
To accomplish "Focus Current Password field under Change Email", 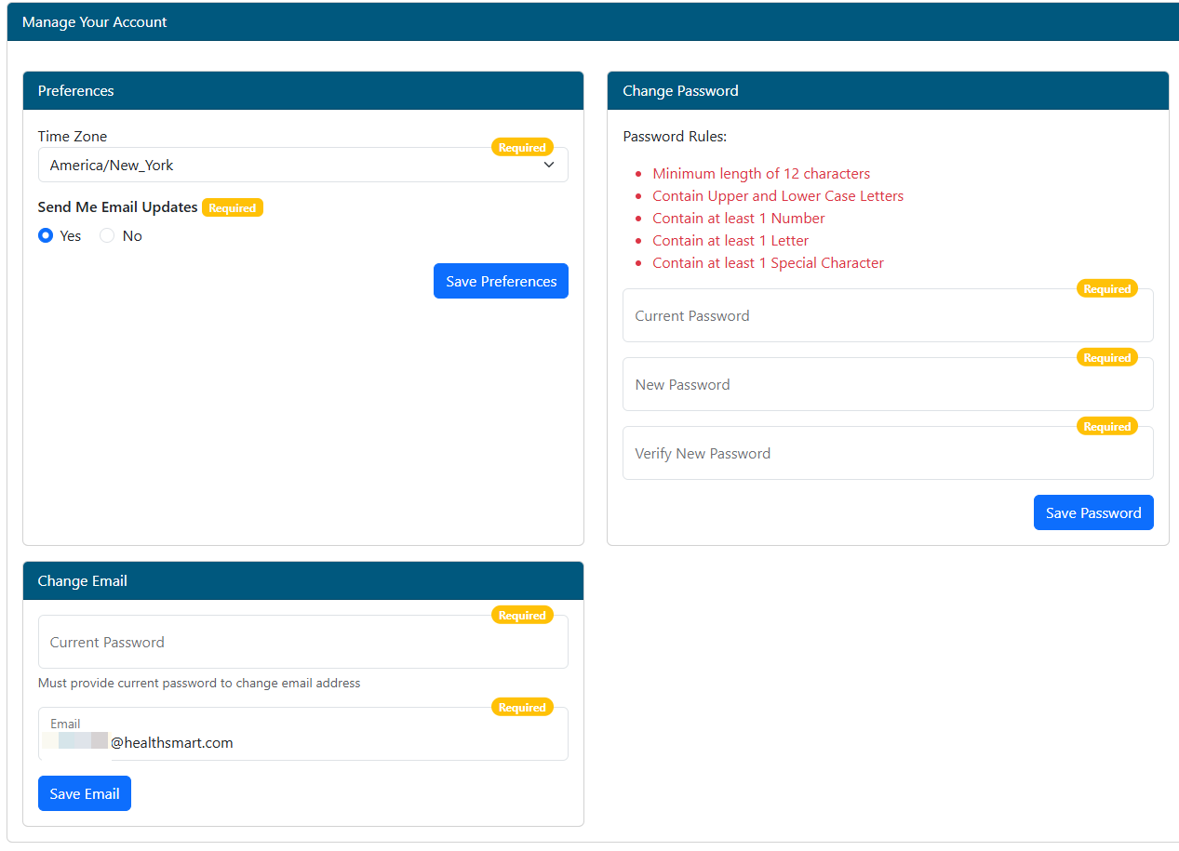I will point(302,643).
